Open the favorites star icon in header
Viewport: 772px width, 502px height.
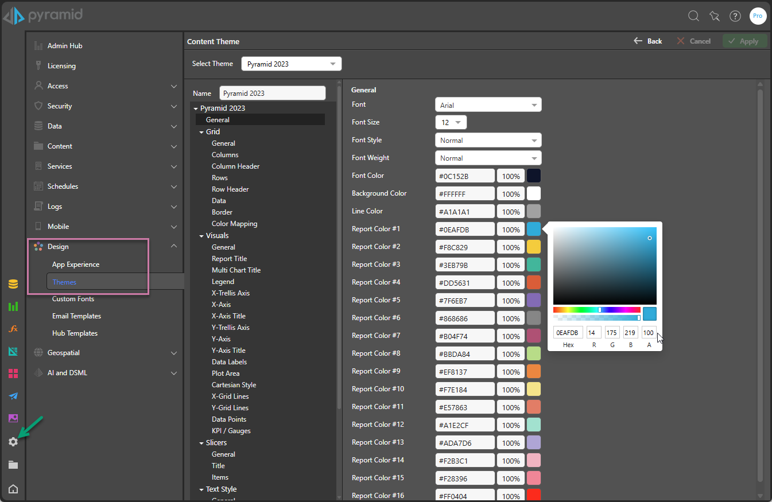click(x=714, y=16)
